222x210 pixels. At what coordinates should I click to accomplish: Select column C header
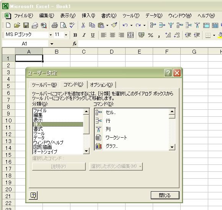(84, 52)
